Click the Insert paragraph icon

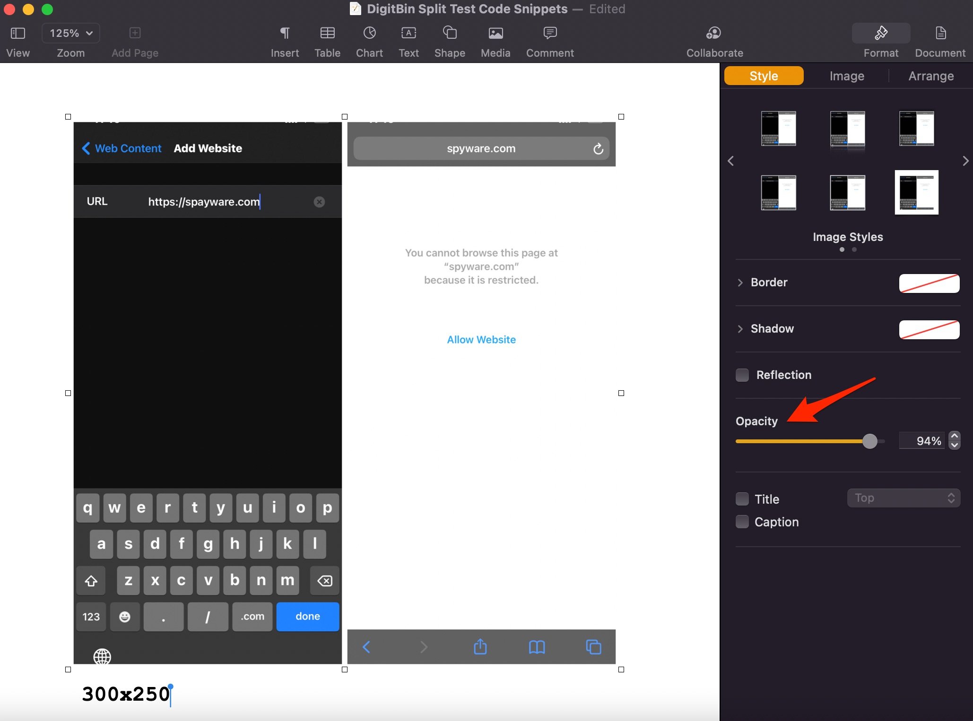click(x=285, y=34)
